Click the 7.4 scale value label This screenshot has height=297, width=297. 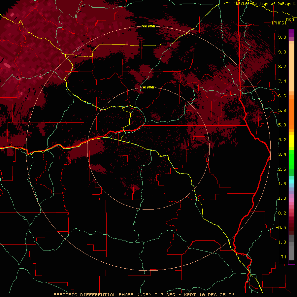282,81
